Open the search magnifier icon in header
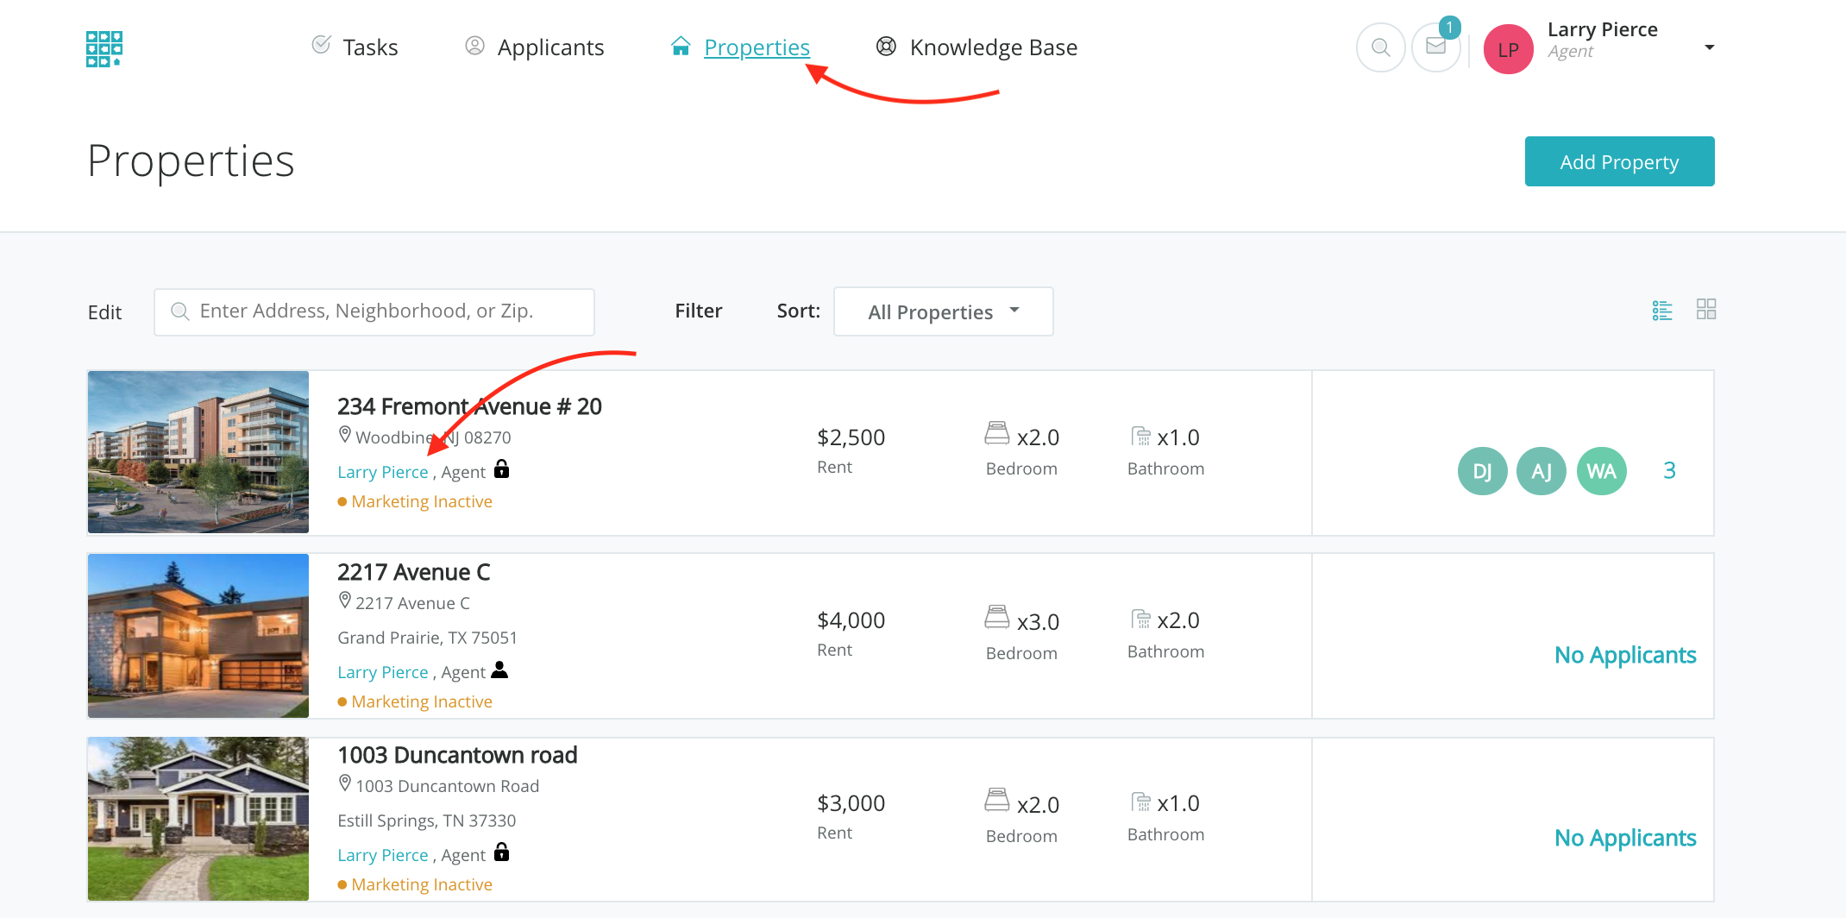The width and height of the screenshot is (1846, 918). point(1380,47)
